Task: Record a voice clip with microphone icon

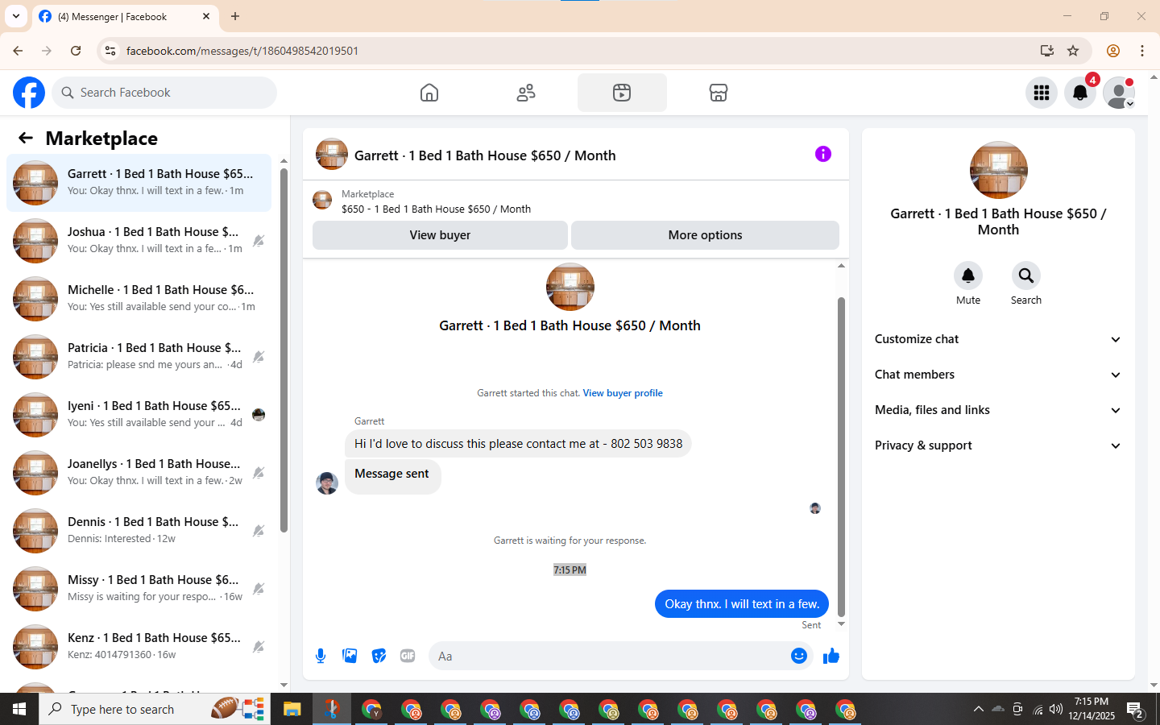Action: 321,656
